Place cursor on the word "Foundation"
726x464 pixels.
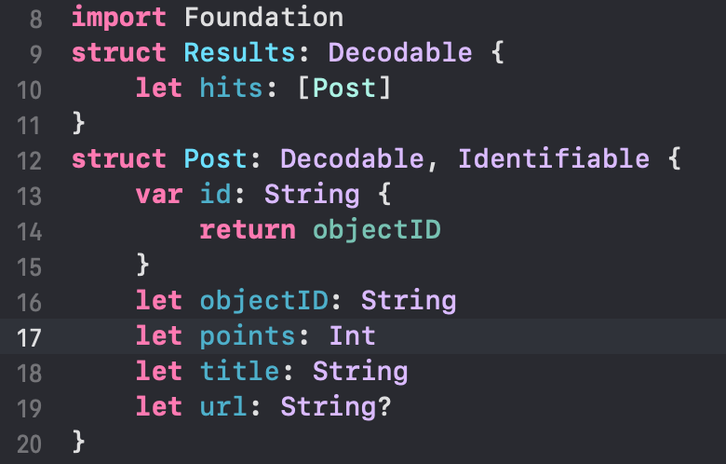(264, 18)
